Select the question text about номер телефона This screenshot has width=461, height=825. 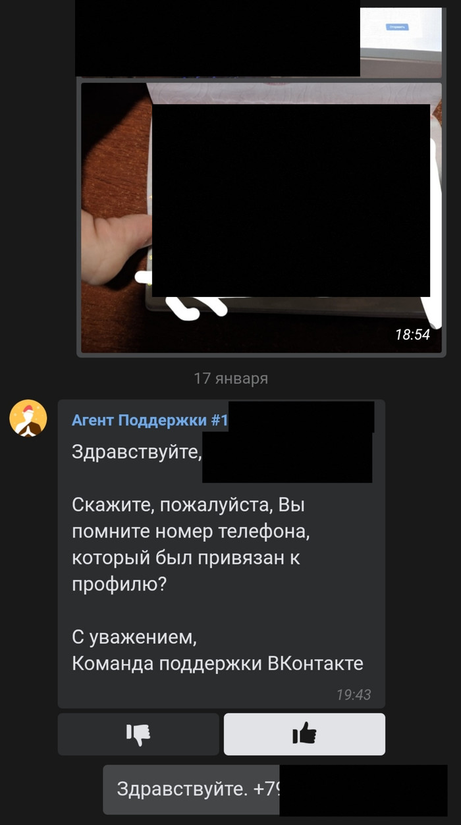190,545
